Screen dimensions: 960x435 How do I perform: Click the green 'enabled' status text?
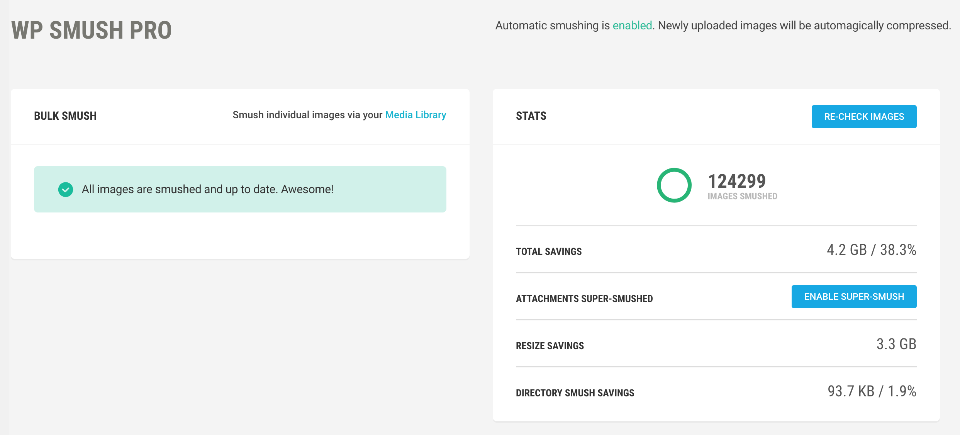[632, 25]
